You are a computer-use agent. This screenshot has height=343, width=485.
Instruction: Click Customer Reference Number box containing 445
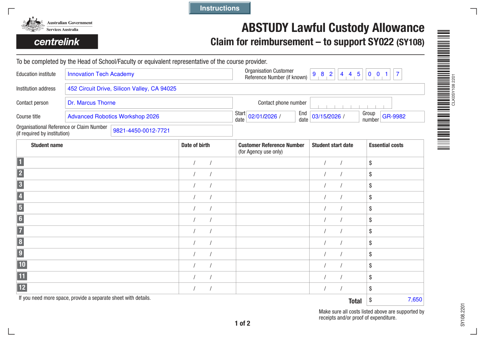pos(350,74)
